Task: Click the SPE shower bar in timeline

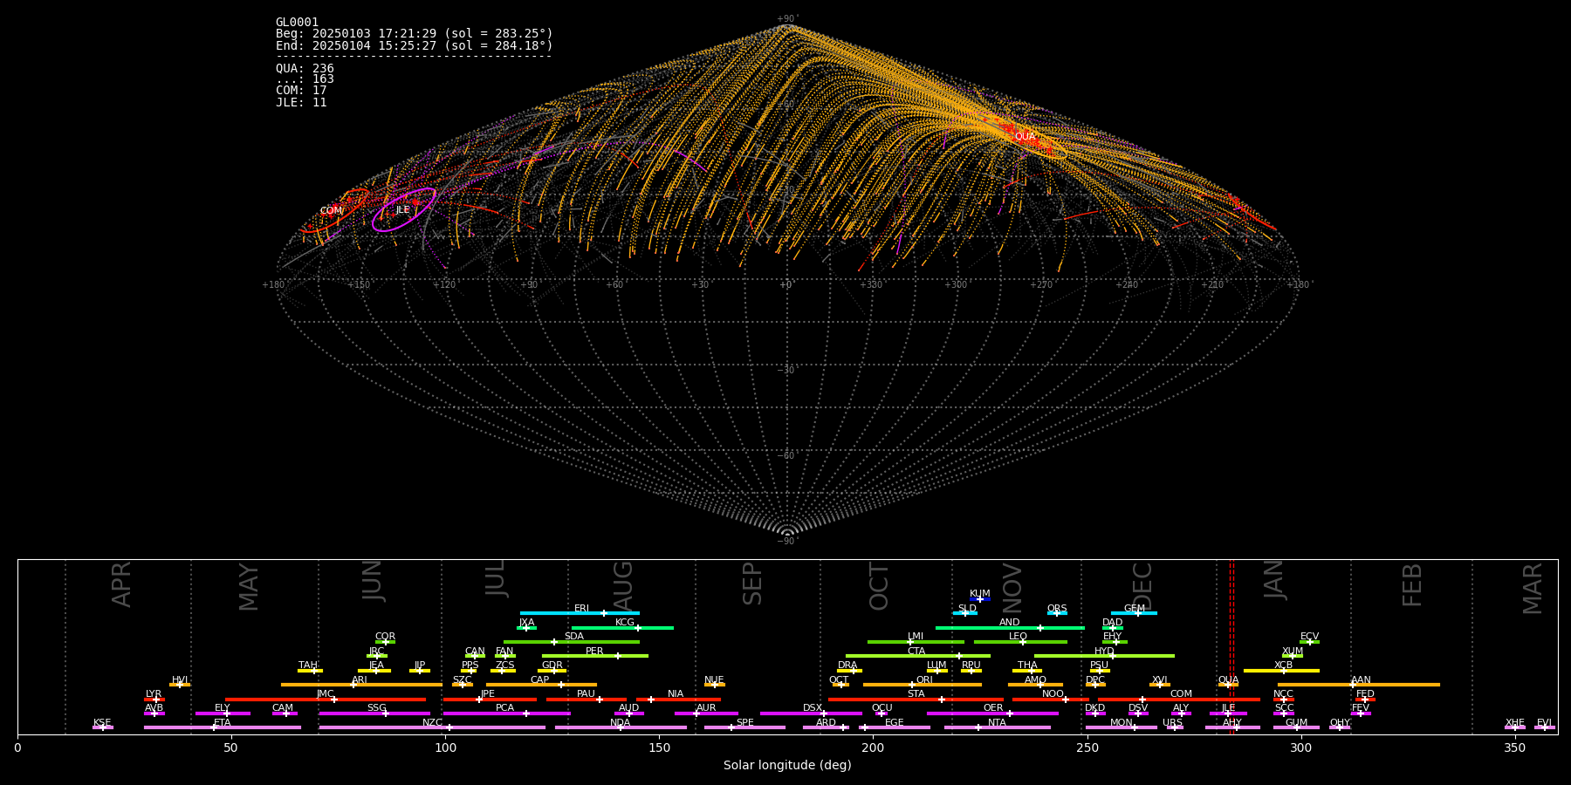Action: [x=744, y=727]
